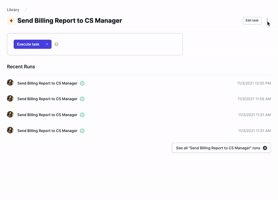Image resolution: width=278 pixels, height=200 pixels.
Task: Open the three-dot more options menu
Action: coord(267,20)
